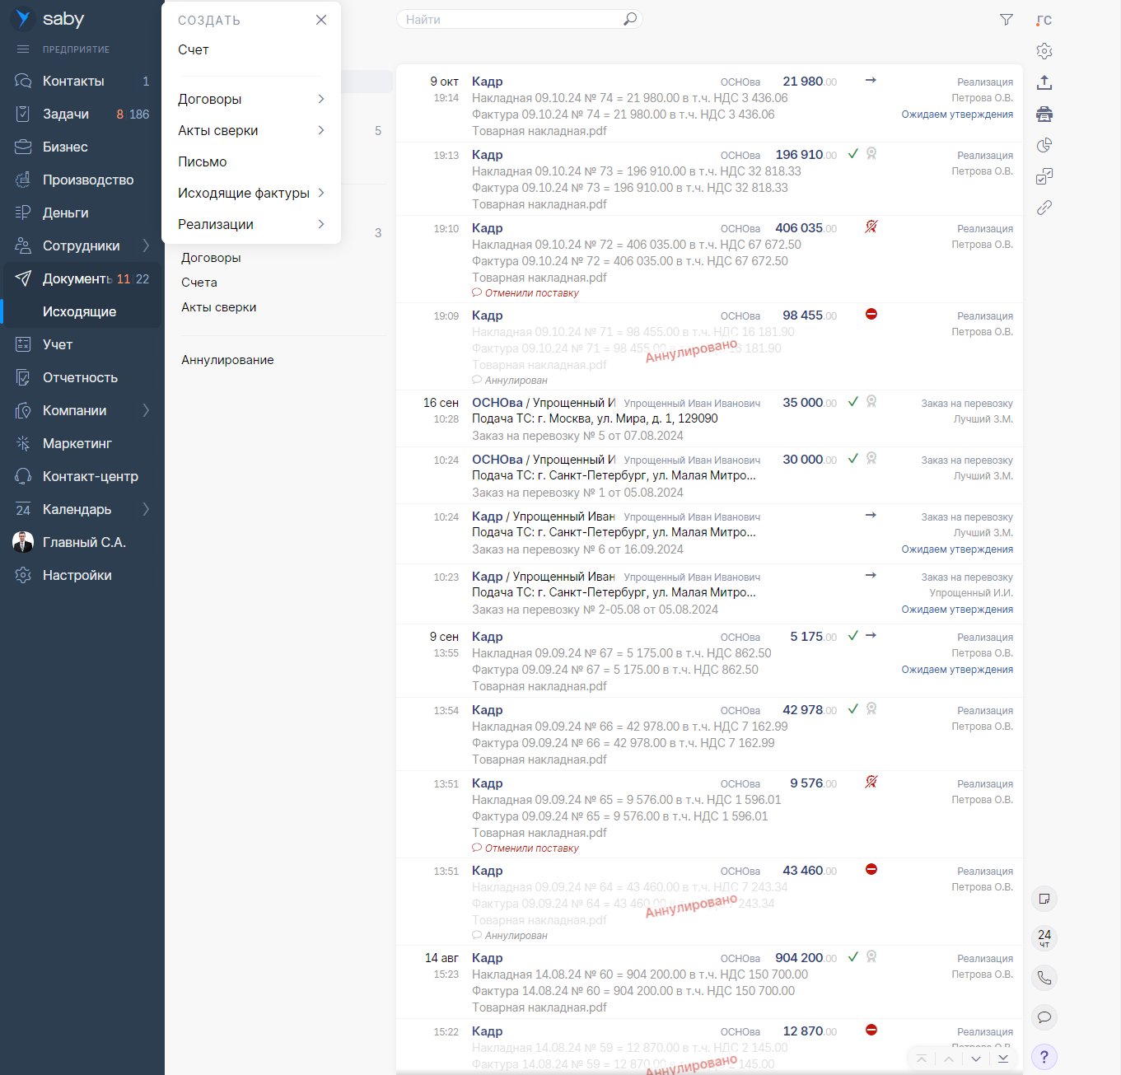Expand the Компании sidebar chevron
This screenshot has height=1075, width=1121.
[x=146, y=410]
